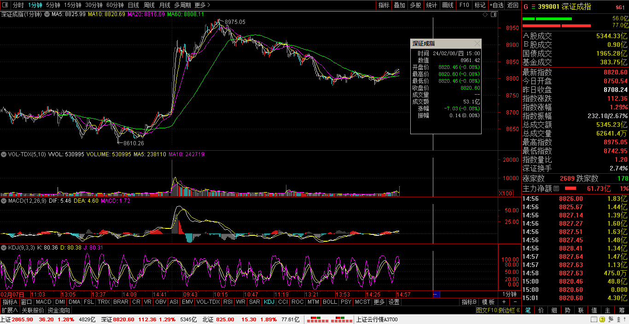Select the TRIX indicator tab

tap(104, 302)
